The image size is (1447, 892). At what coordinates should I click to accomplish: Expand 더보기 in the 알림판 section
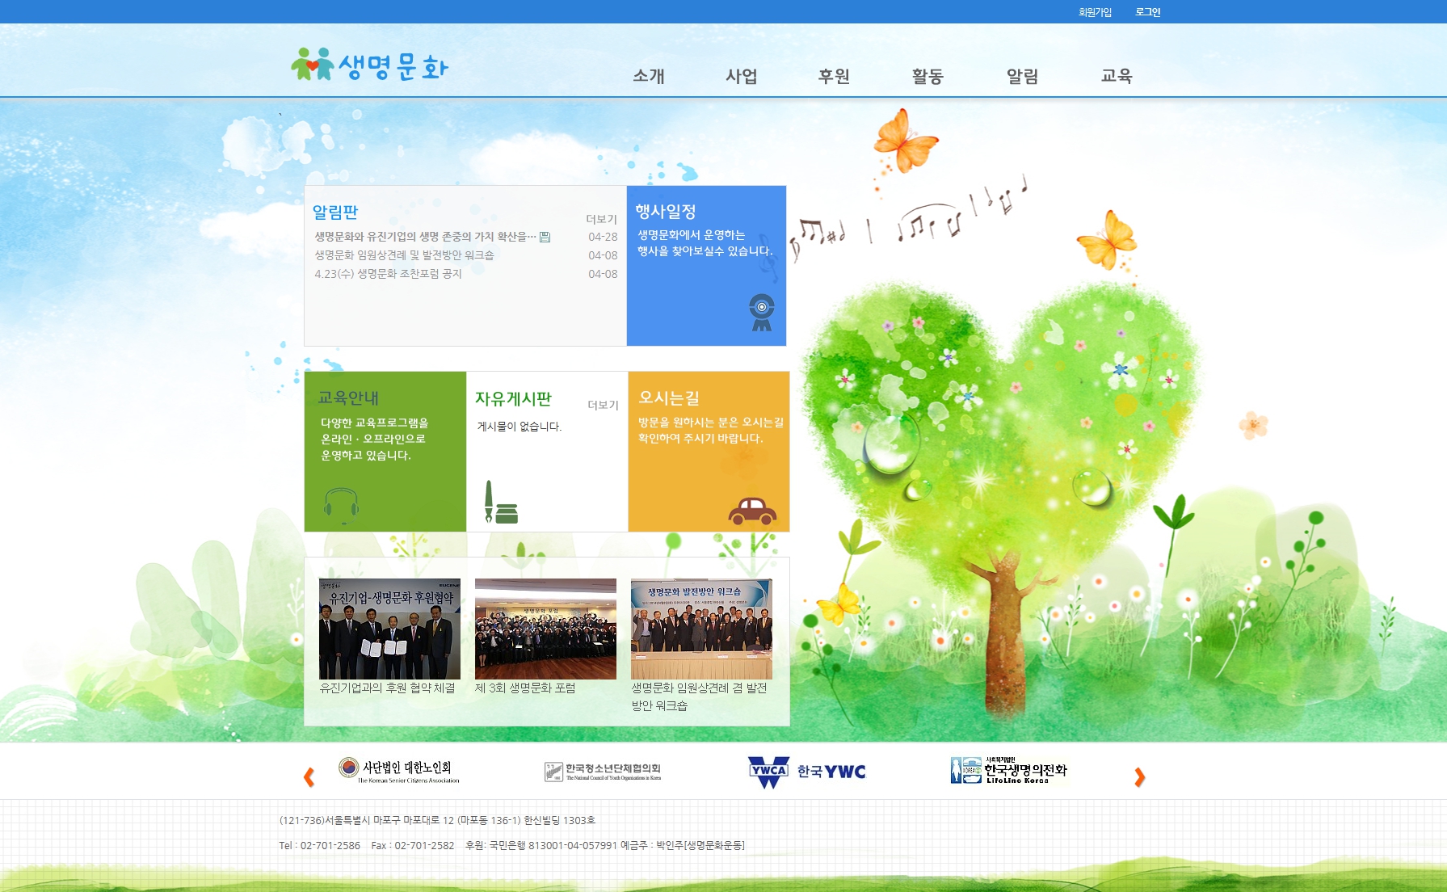pos(601,219)
